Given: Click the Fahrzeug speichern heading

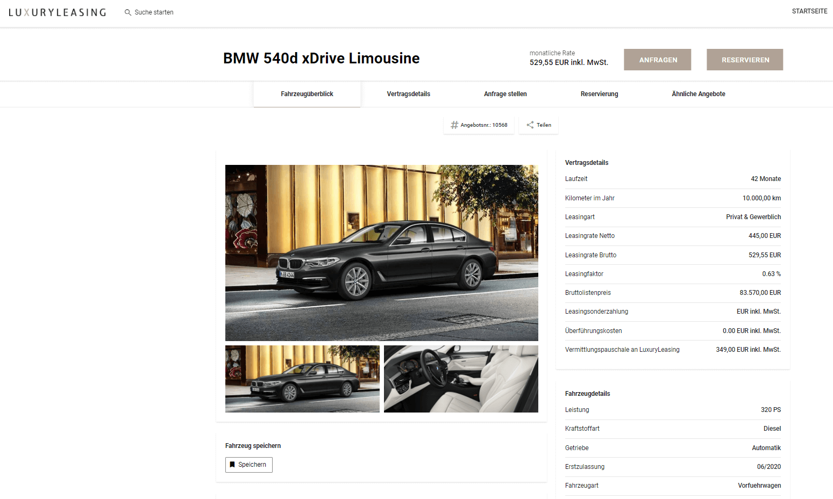Looking at the screenshot, I should click(x=253, y=446).
